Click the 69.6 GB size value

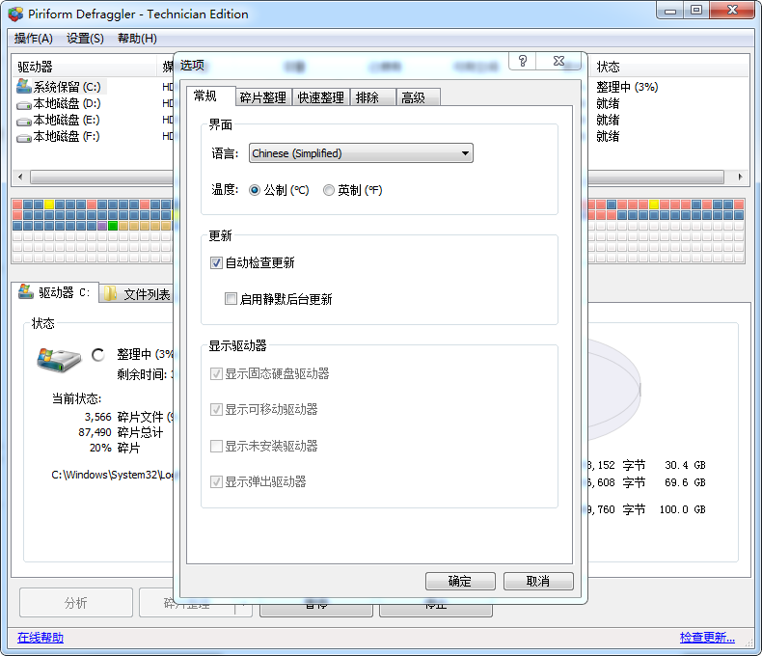pos(685,482)
